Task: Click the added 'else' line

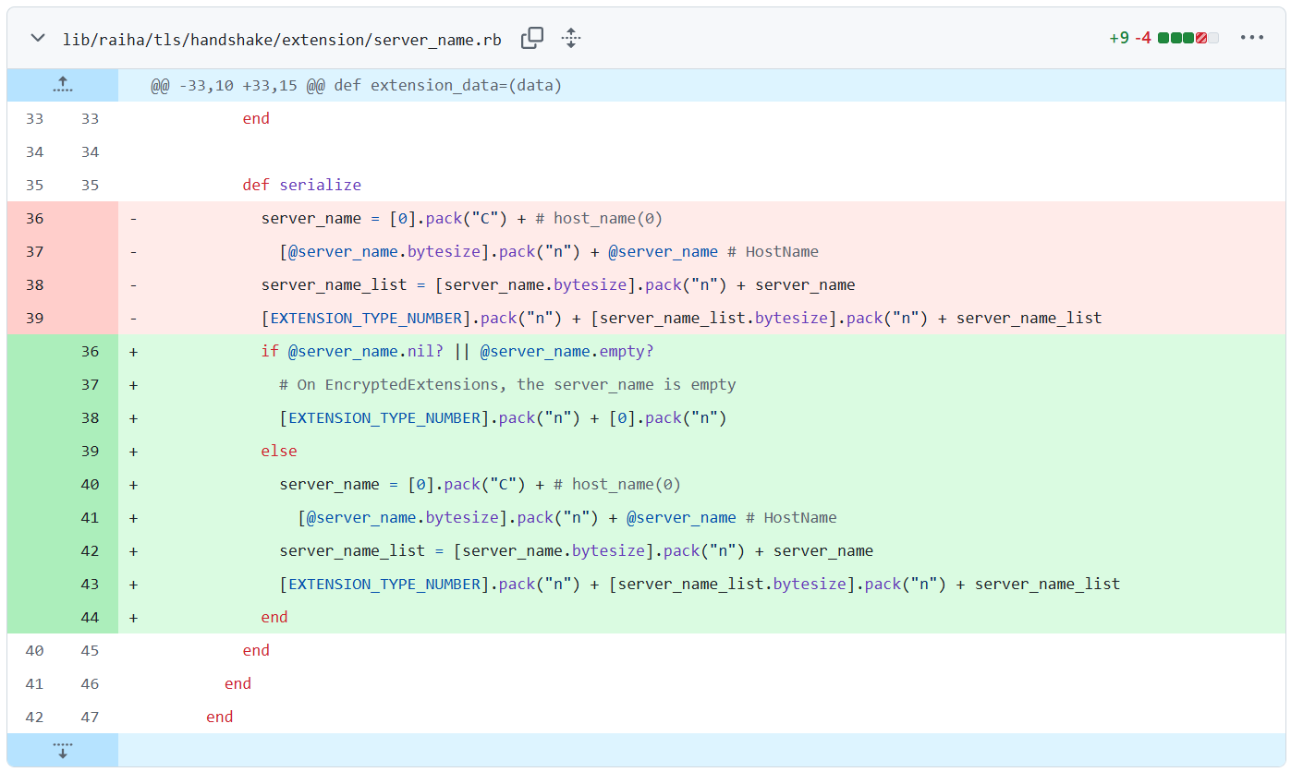Action: coord(279,451)
